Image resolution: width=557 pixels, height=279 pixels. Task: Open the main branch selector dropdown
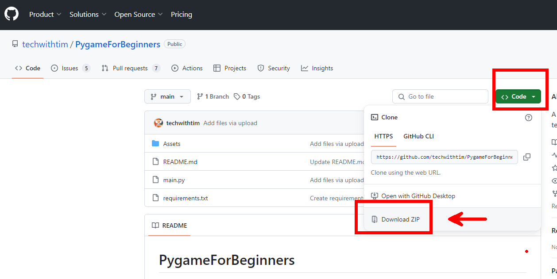click(167, 96)
